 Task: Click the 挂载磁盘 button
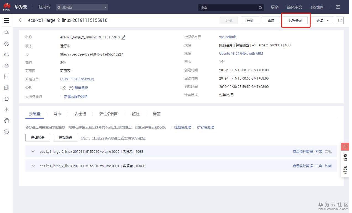(x=65, y=138)
